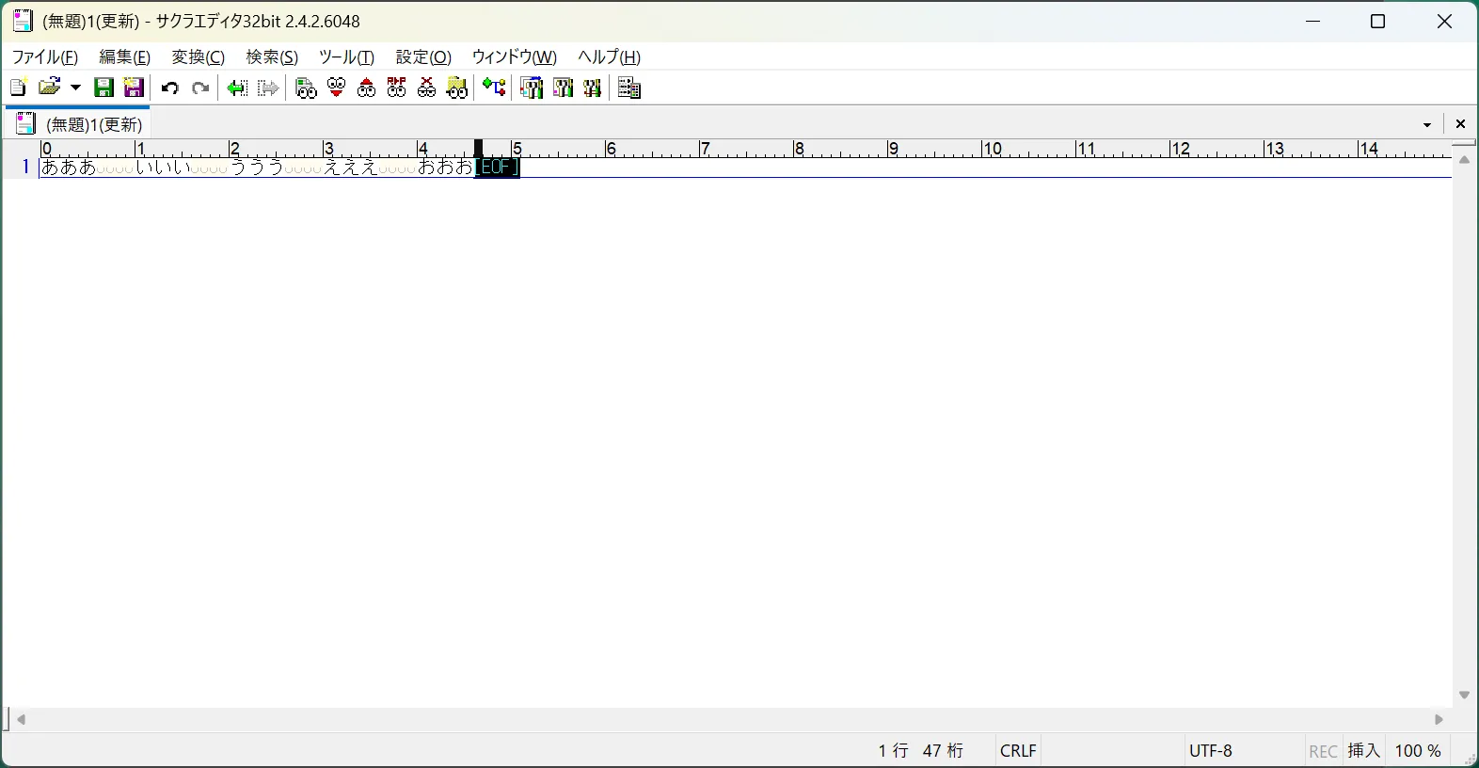Place cursor in いいい text
The height and width of the screenshot is (768, 1479).
click(163, 168)
